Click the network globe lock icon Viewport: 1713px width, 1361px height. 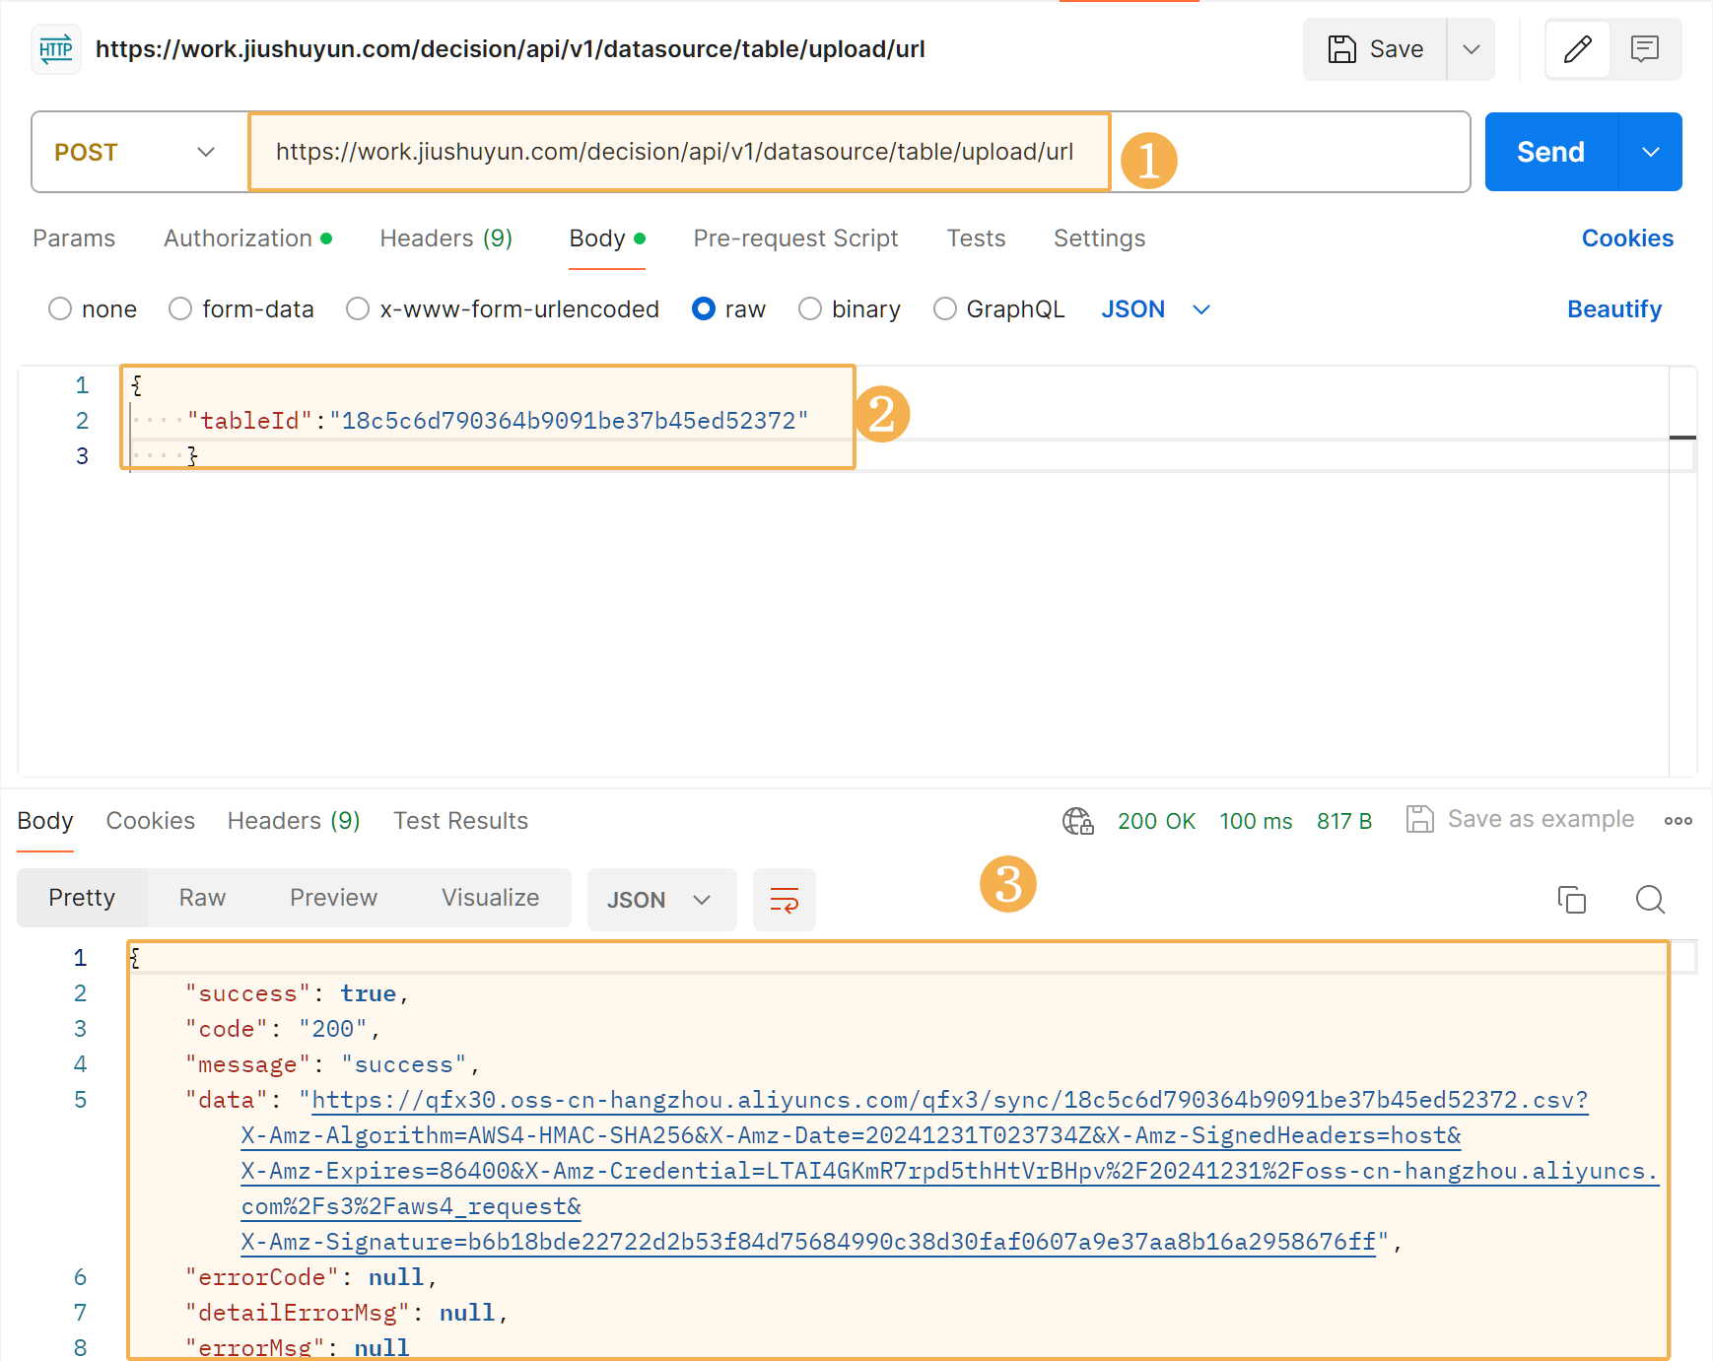tap(1077, 821)
